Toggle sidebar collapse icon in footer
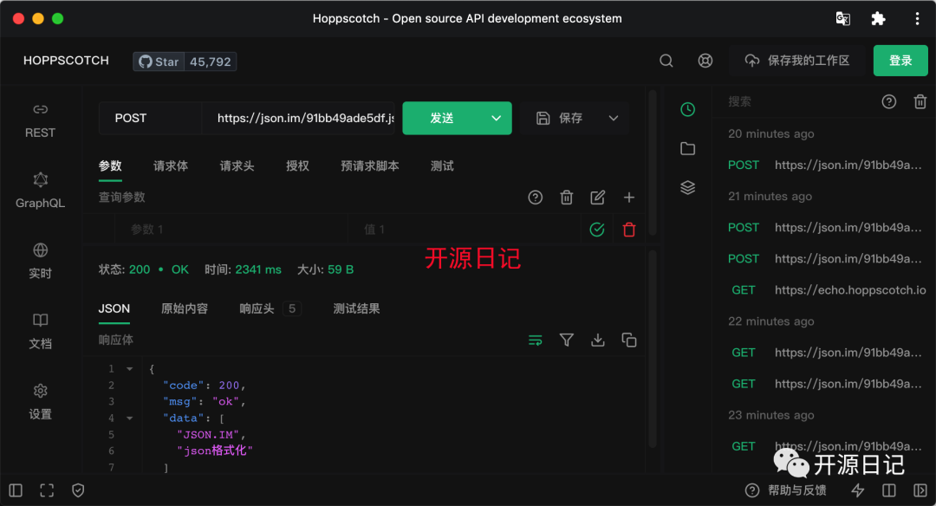The image size is (936, 506). 16,490
